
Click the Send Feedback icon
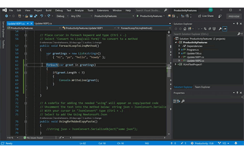pyautogui.click(x=220, y=16)
